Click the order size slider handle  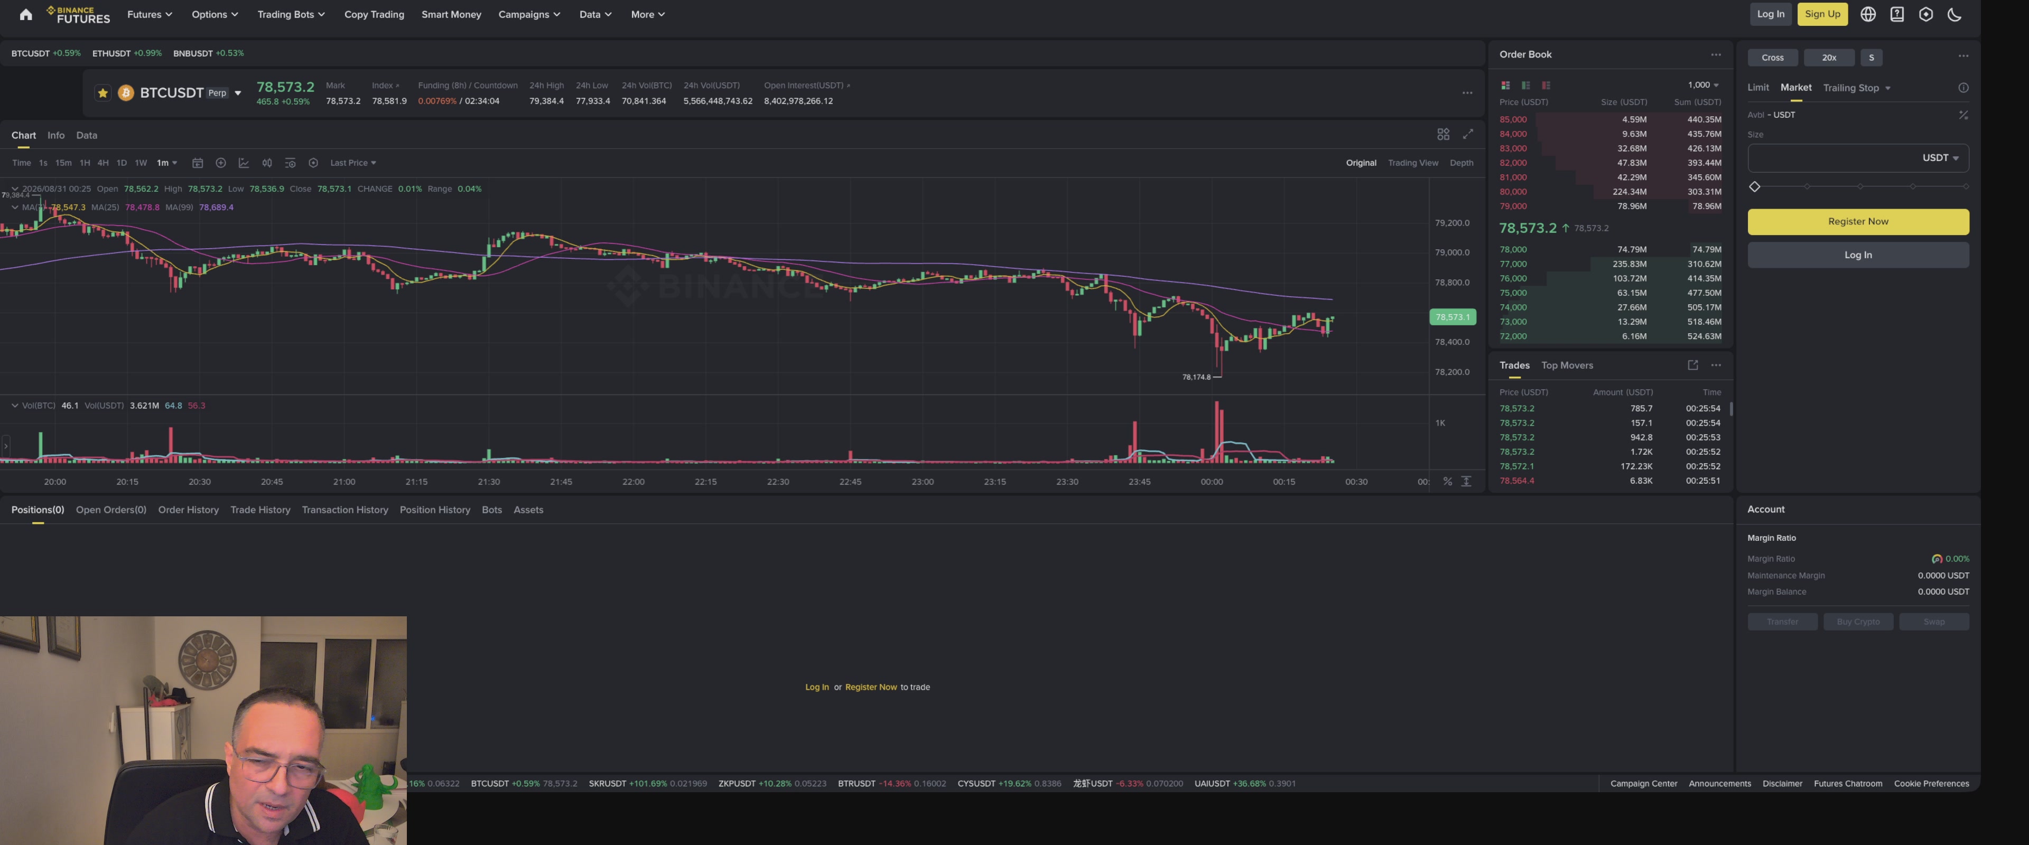[x=1754, y=186]
